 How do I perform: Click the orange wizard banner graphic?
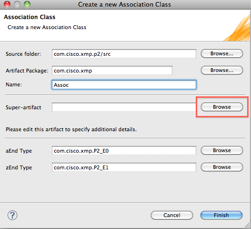[237, 28]
